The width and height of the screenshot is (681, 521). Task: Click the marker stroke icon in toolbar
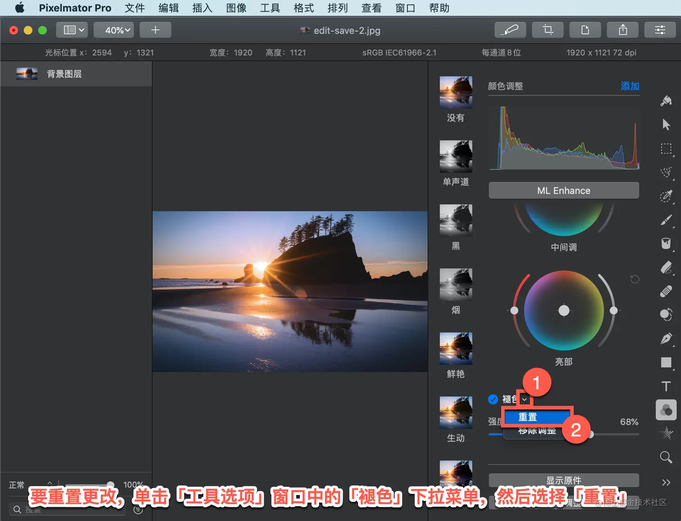511,30
